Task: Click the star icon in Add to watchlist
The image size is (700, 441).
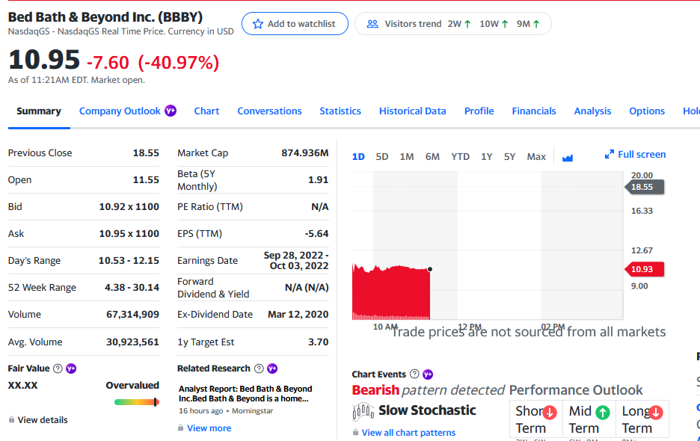Action: (258, 24)
